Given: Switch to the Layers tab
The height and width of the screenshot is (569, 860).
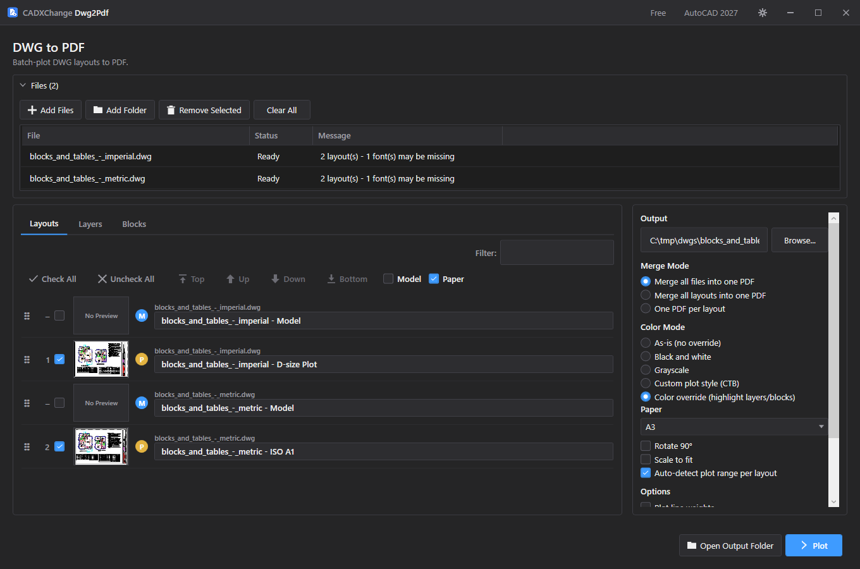Looking at the screenshot, I should 90,224.
